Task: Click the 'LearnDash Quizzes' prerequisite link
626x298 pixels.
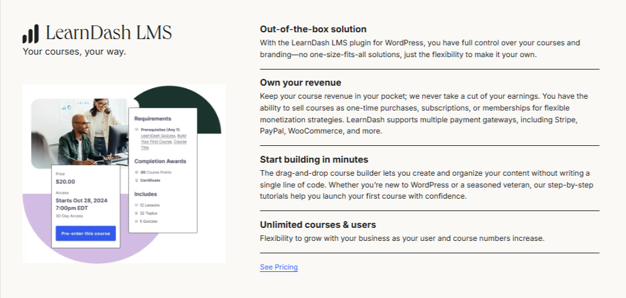Action: 158,135
